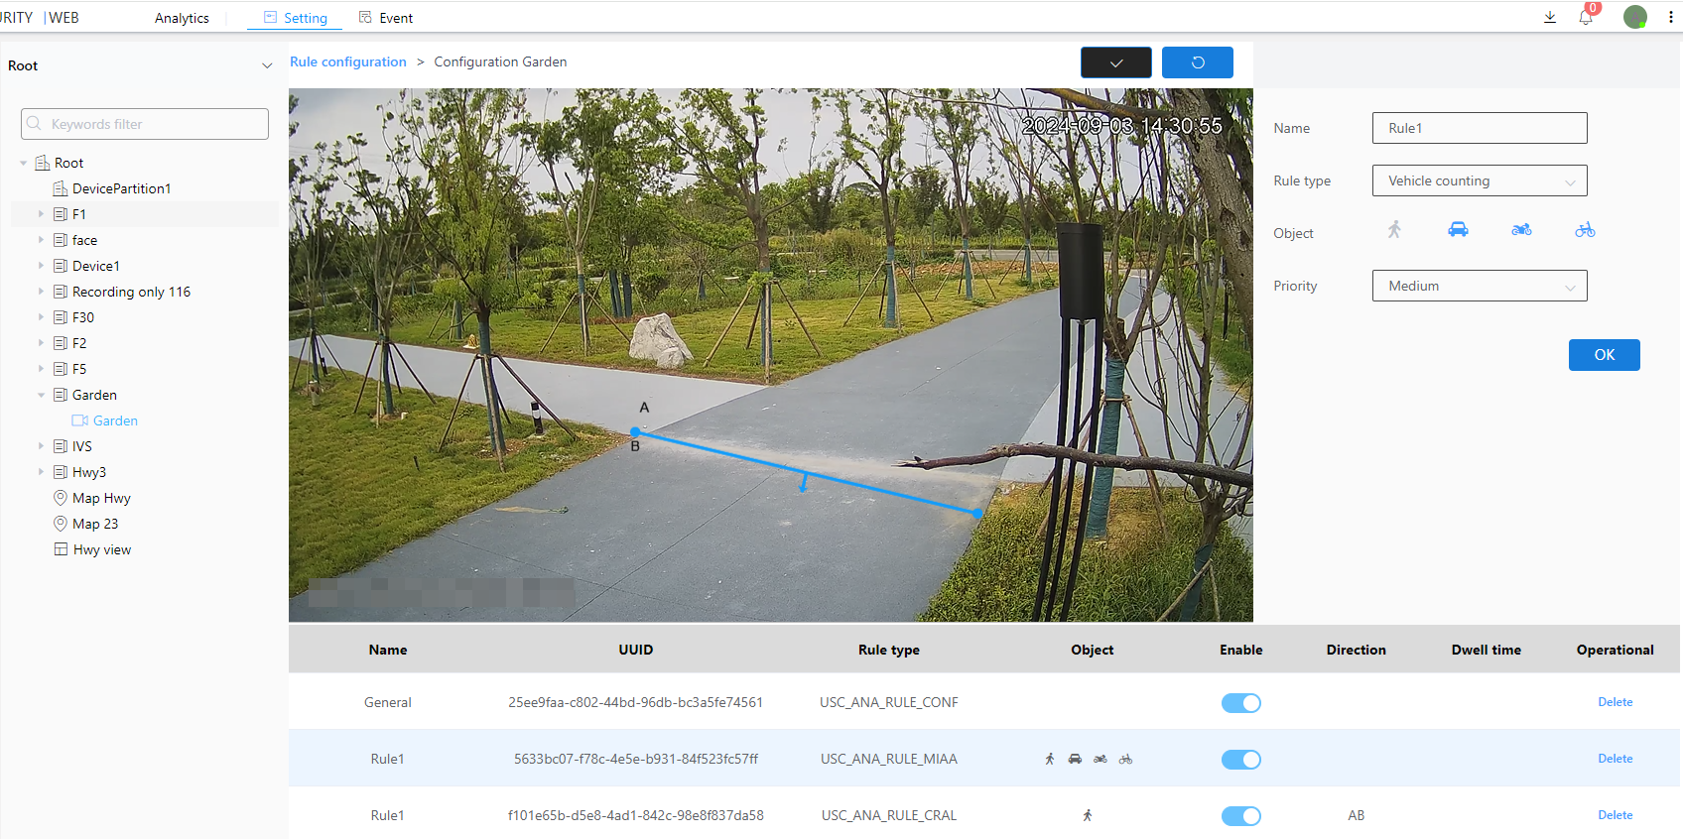Viewport: 1683px width, 839px height.
Task: Disable the USC_ANA_RULE_MIAA rule toggle
Action: tap(1240, 760)
